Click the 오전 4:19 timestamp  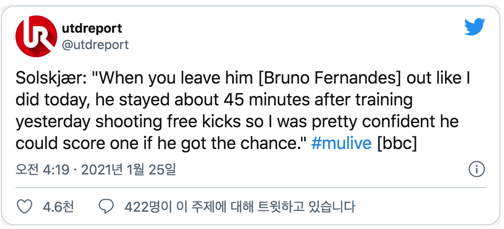42,170
